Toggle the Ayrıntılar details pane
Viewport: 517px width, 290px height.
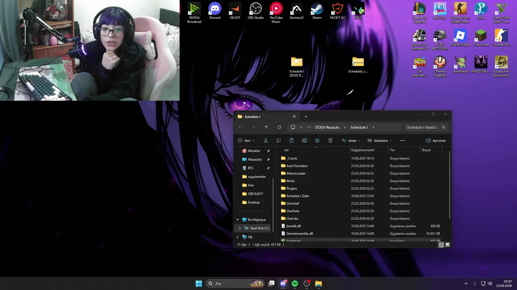pyautogui.click(x=436, y=141)
